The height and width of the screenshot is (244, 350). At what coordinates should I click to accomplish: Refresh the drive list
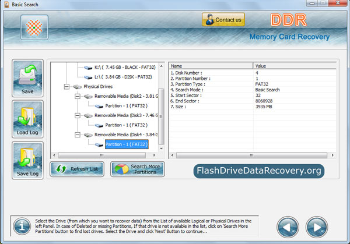(x=77, y=169)
